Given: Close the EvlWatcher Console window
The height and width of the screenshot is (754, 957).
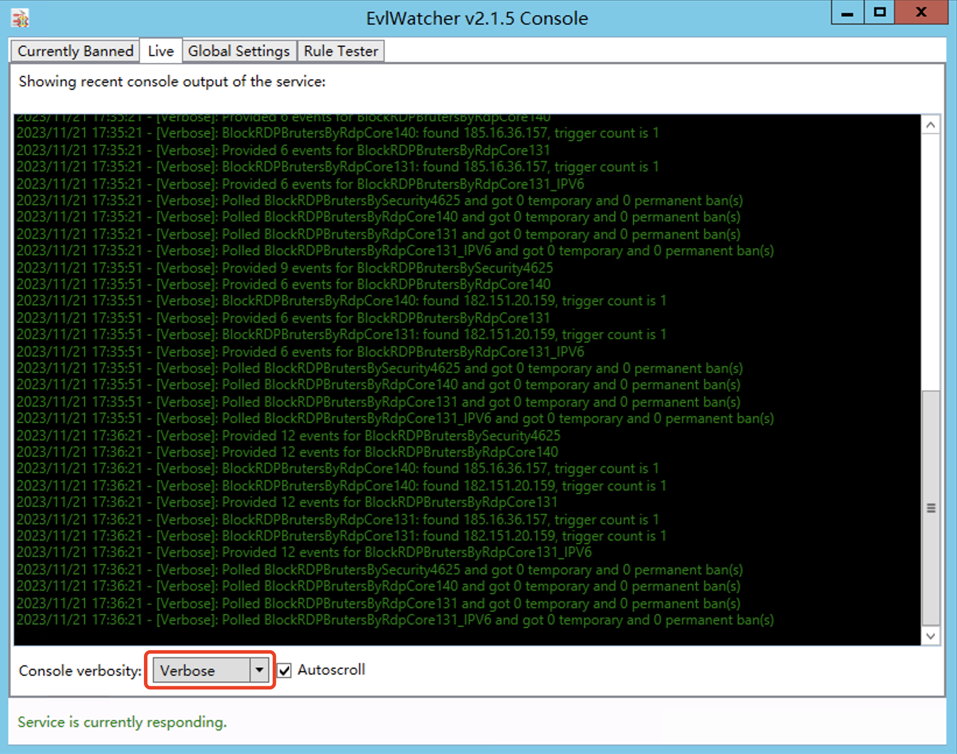Looking at the screenshot, I should [921, 13].
